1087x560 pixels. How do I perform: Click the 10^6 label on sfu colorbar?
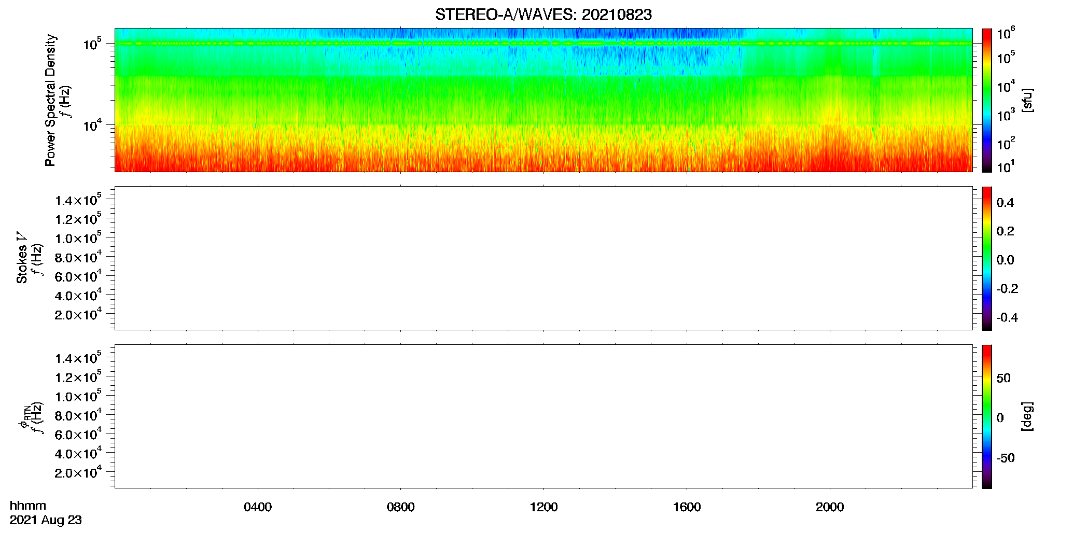point(1006,34)
